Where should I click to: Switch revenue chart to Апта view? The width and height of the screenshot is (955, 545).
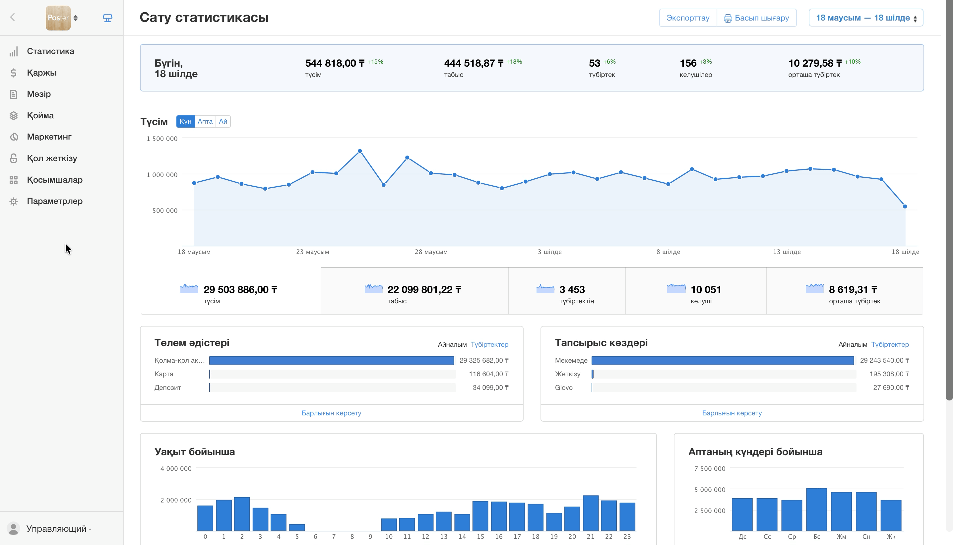pos(205,121)
